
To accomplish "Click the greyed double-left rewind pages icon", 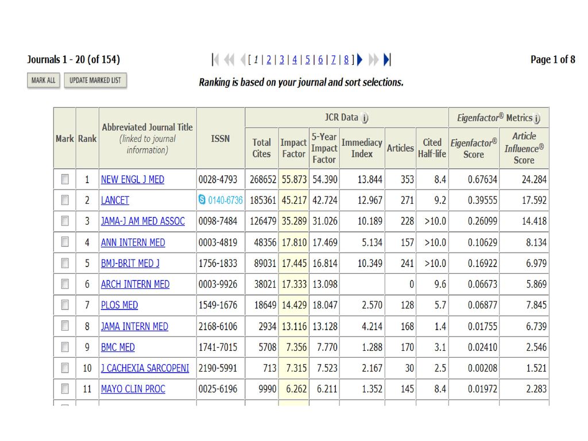I will point(229,60).
